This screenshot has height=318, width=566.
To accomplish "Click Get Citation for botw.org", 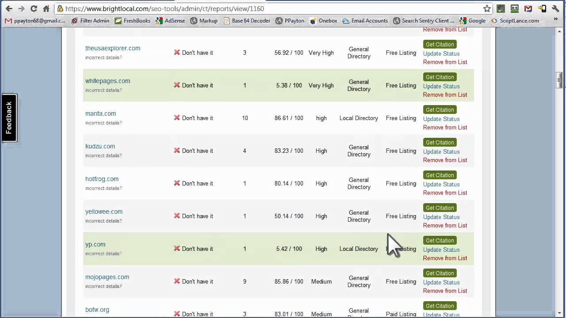I will (x=440, y=306).
